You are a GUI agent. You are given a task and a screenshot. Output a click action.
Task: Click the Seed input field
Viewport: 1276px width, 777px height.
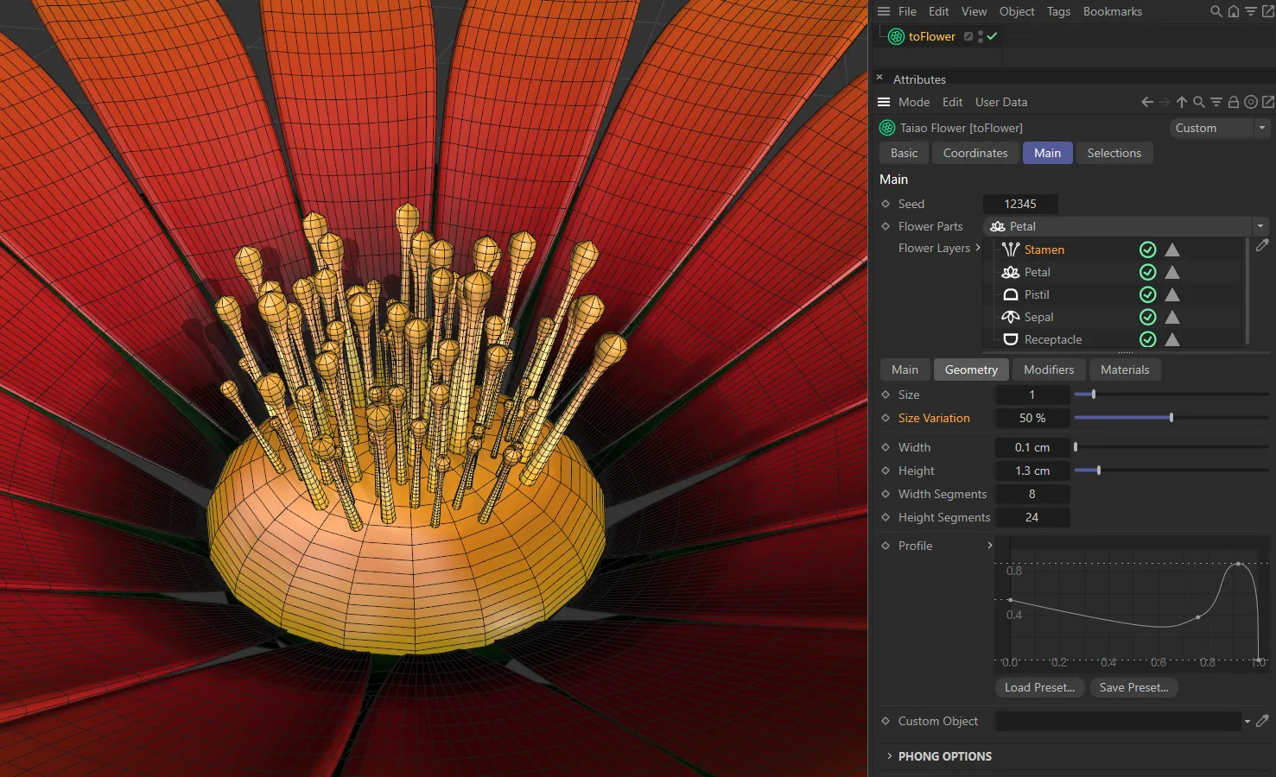pyautogui.click(x=1020, y=204)
